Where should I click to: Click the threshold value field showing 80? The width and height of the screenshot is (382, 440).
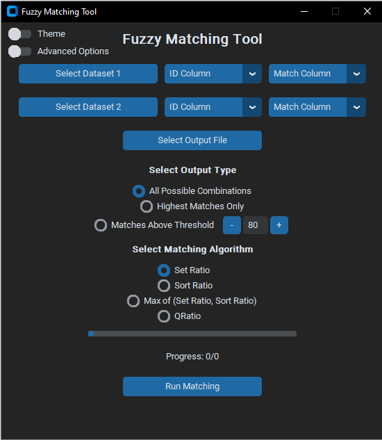[256, 225]
